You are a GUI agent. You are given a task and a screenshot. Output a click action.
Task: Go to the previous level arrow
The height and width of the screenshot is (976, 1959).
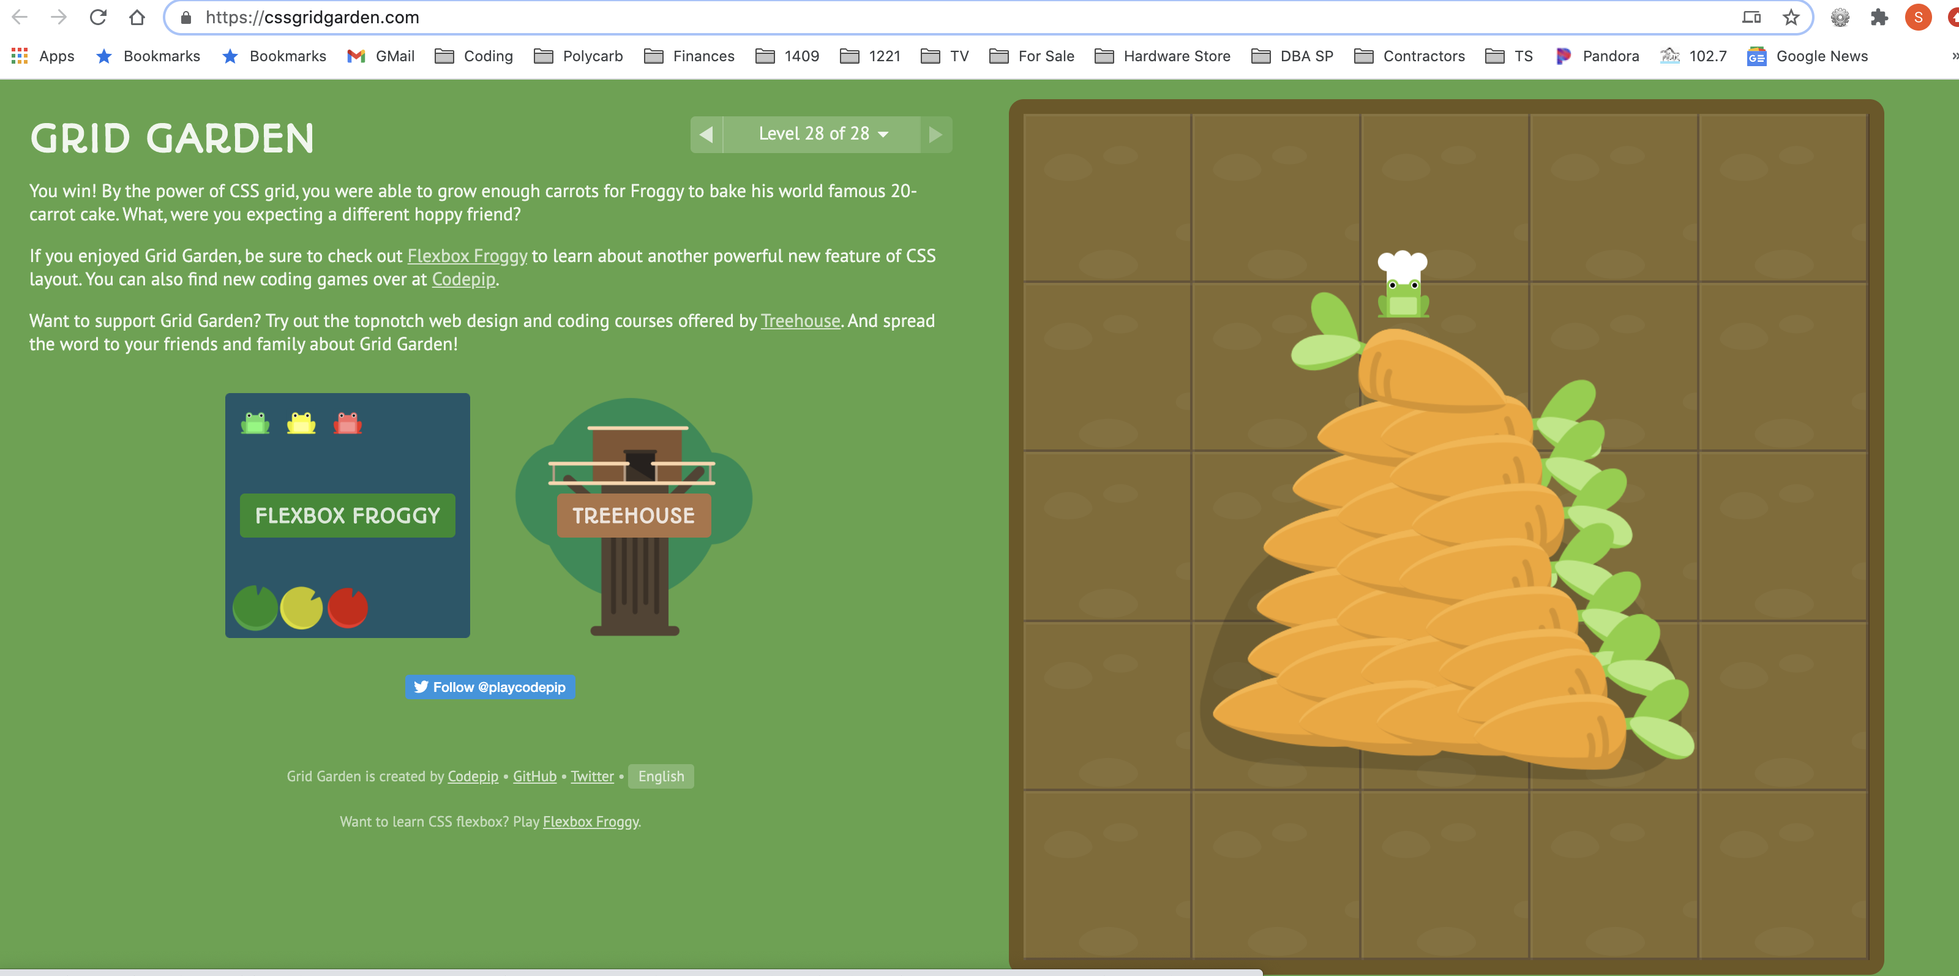[x=706, y=135]
